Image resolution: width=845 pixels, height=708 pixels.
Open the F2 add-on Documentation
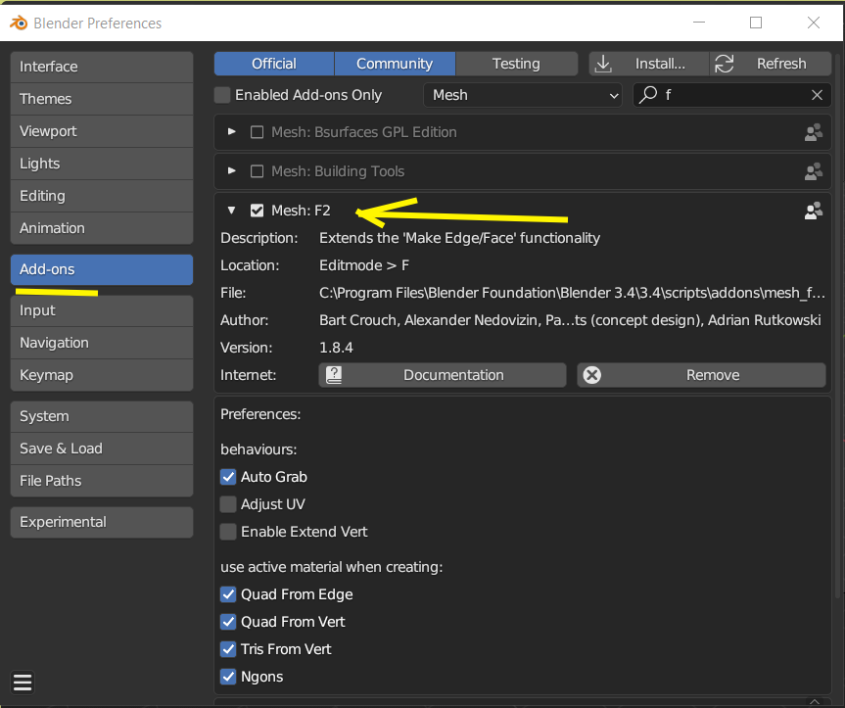[x=443, y=375]
